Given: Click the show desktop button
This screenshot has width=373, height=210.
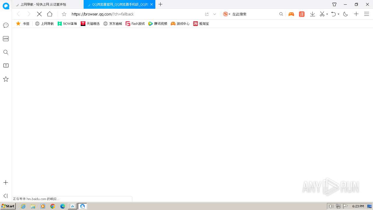Looking at the screenshot, I should pyautogui.click(x=370, y=206).
